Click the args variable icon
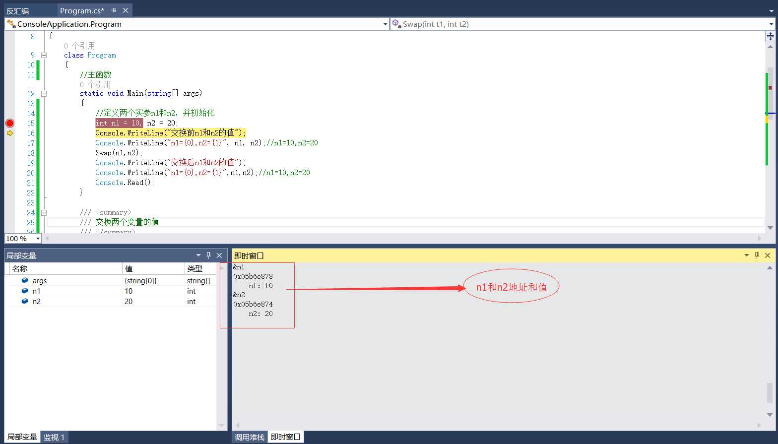 pos(25,280)
